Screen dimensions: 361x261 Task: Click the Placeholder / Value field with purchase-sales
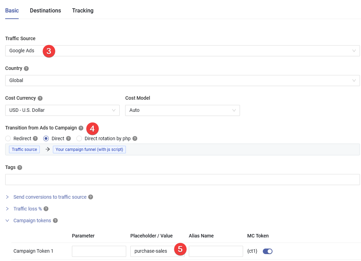click(x=157, y=251)
